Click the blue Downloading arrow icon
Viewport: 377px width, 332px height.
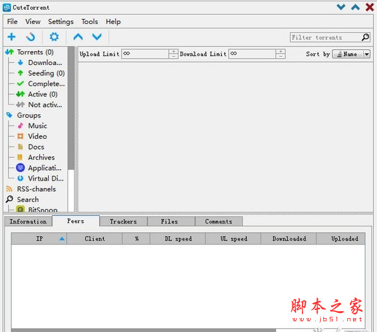pyautogui.click(x=20, y=62)
